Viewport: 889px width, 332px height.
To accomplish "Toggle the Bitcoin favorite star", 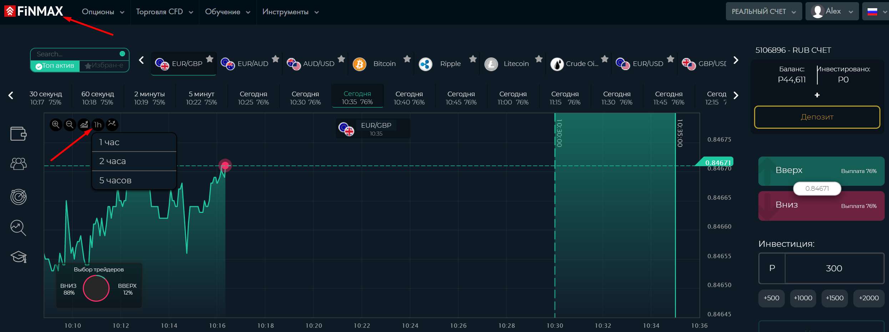I will point(407,59).
